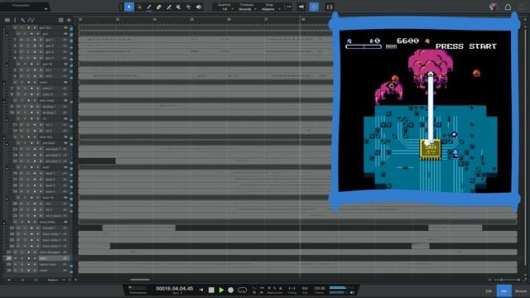Click the user profile icon at top right

click(494, 7)
